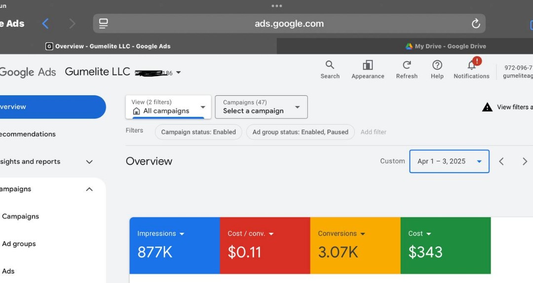The width and height of the screenshot is (533, 283).
Task: Select the green $343 Cost card
Action: [446, 246]
